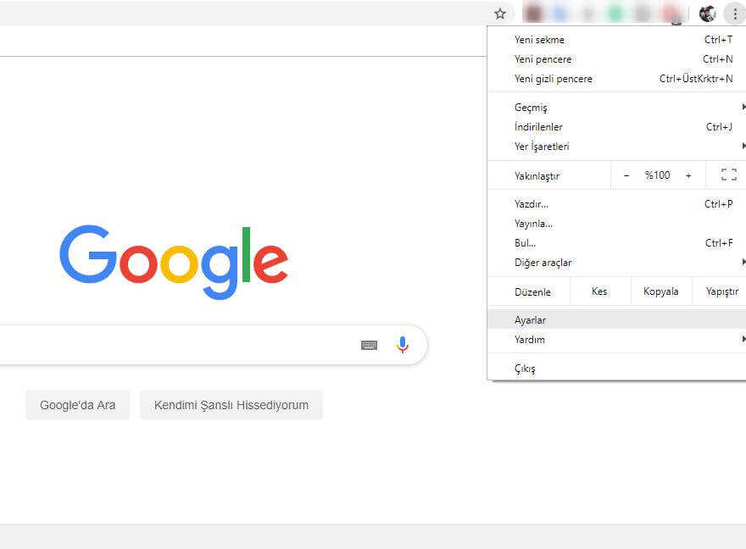
Task: Click Kes in the Düzenle row
Action: [x=599, y=291]
